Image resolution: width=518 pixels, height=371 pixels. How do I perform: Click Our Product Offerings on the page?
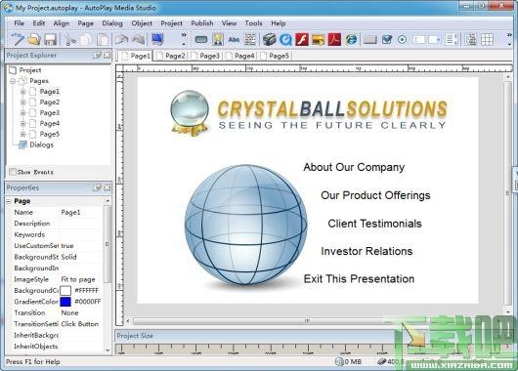[x=375, y=195]
